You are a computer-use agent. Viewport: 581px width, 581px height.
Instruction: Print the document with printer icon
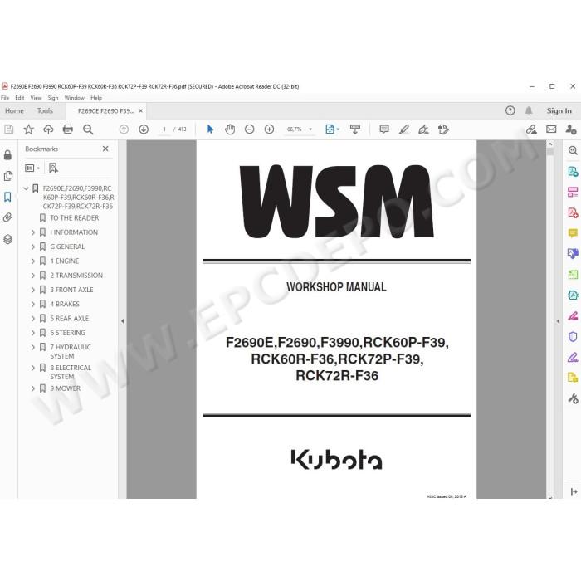pyautogui.click(x=68, y=129)
